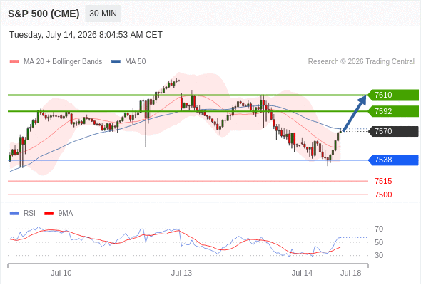The width and height of the screenshot is (421, 285).
Task: Click the red 7500 support label
Action: (x=383, y=195)
